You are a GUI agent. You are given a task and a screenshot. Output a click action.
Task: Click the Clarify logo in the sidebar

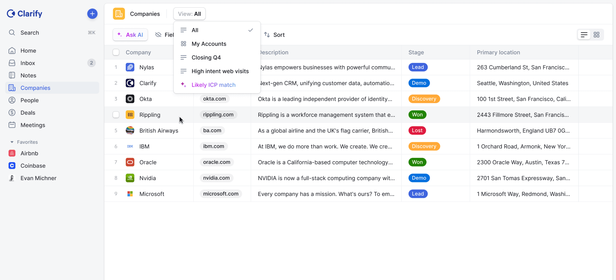[24, 13]
